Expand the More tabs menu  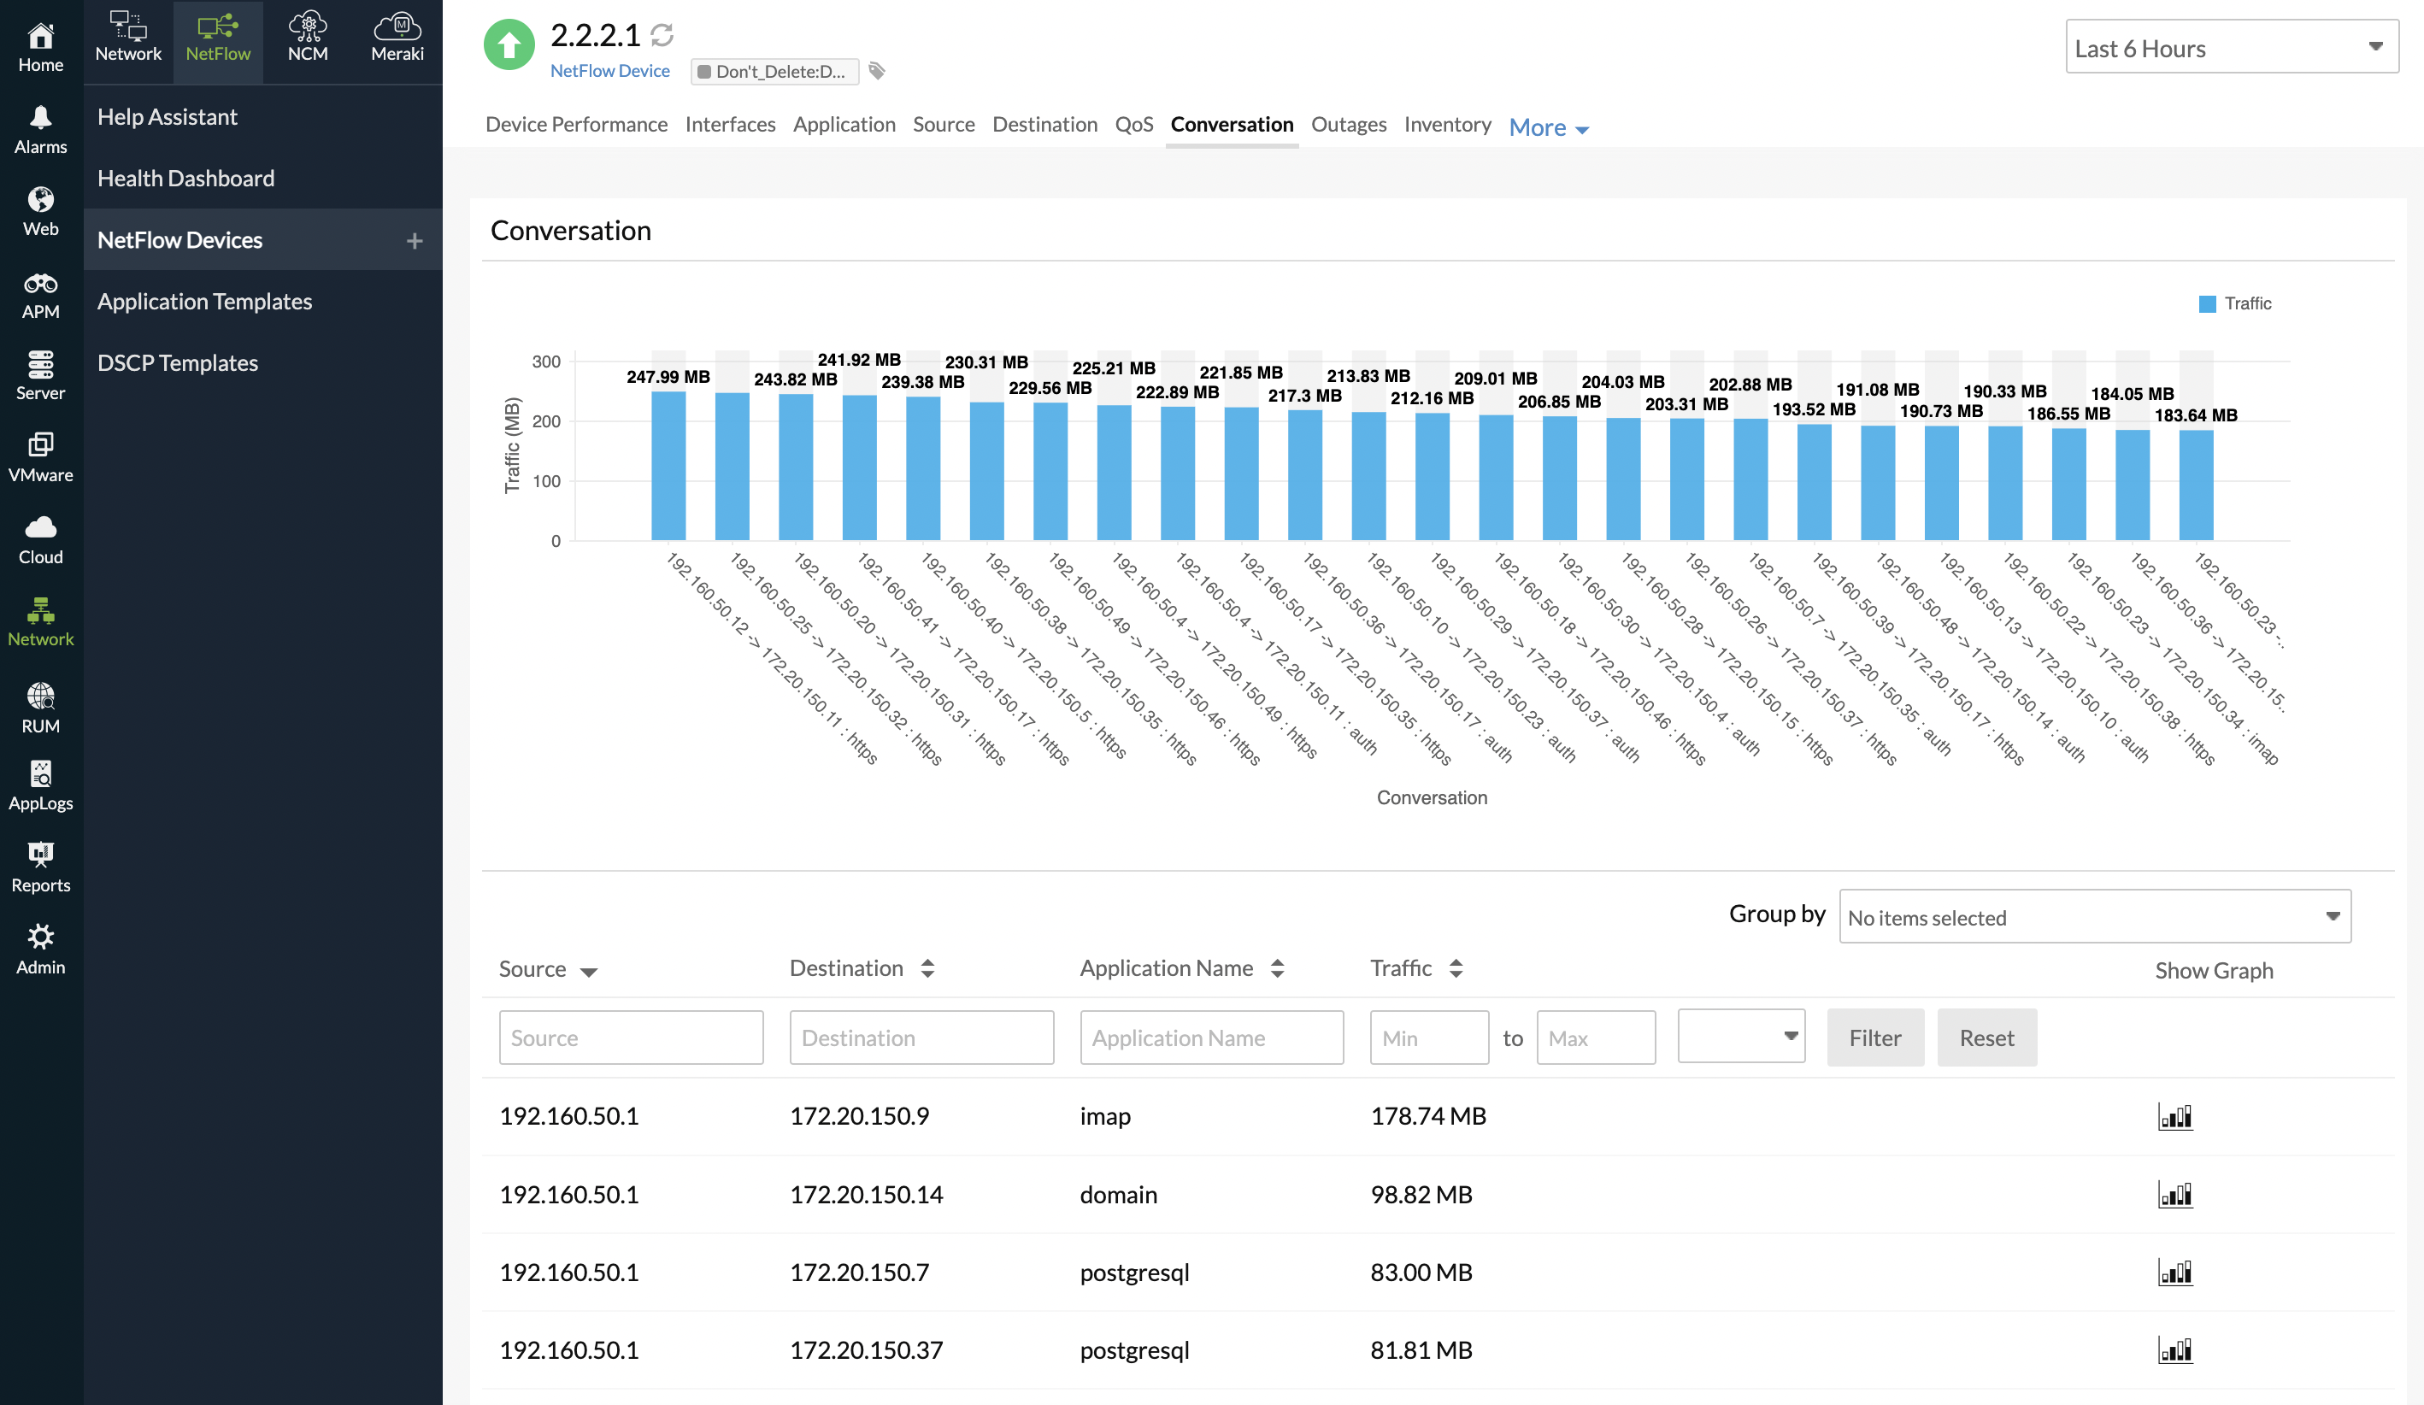(1548, 128)
